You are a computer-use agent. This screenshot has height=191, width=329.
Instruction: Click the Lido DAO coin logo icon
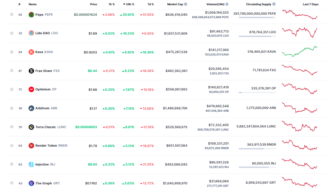coord(31,33)
